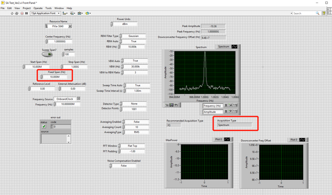Open the Resize Objects toolbar menu
332x195 pixels.
tap(80, 13)
